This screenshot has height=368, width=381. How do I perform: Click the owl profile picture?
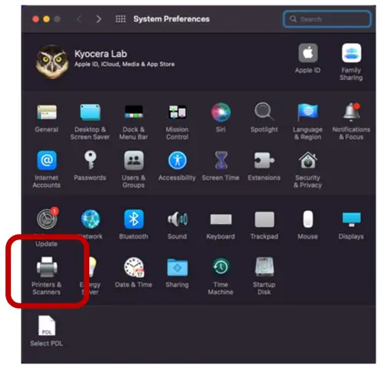tap(52, 62)
